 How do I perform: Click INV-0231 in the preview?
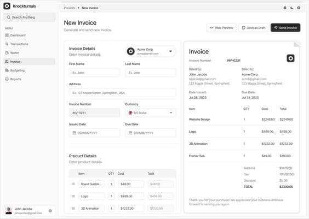point(233,60)
